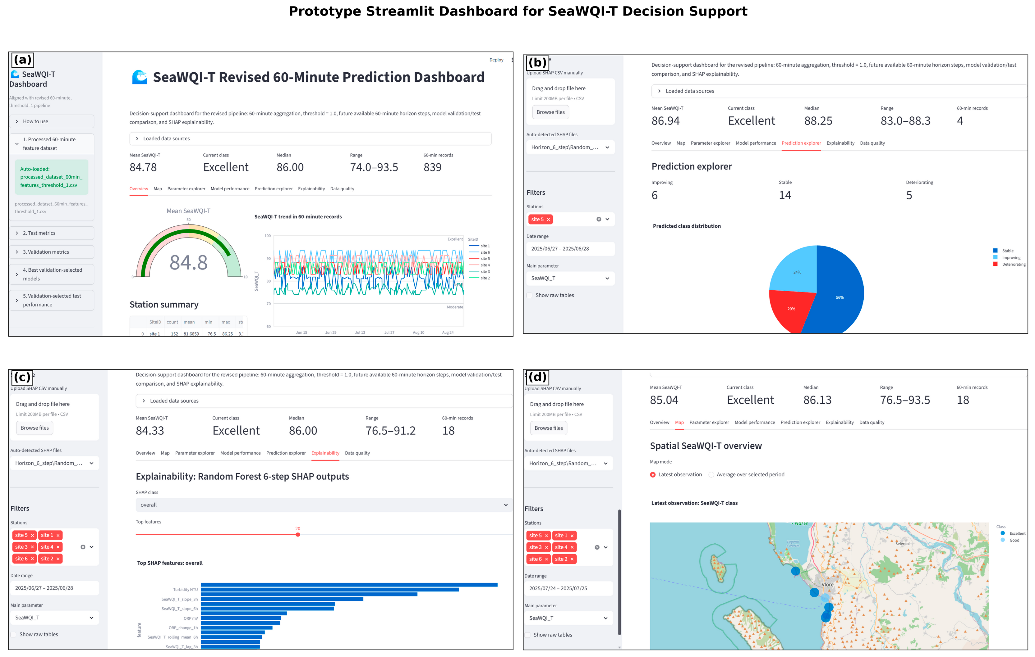
Task: Open the kebab menu beside Deploy in panel (a)
Action: pyautogui.click(x=512, y=60)
